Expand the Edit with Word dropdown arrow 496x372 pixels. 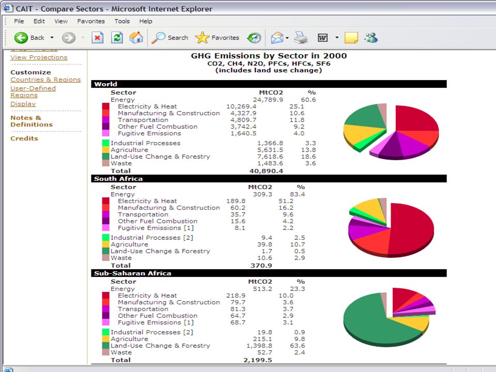(337, 38)
